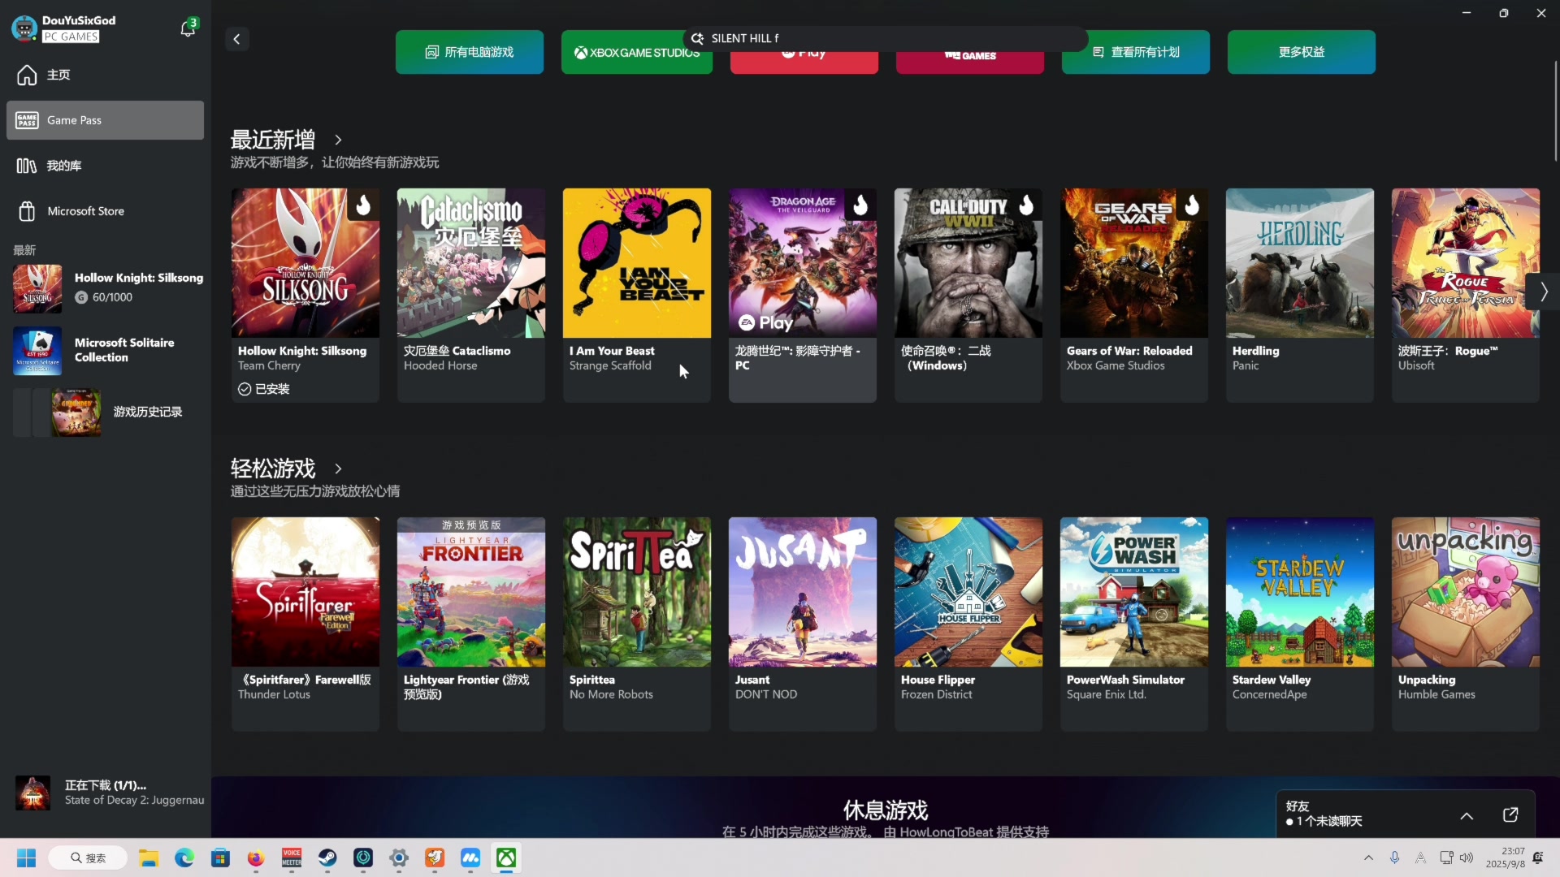Open Steam from the taskbar

click(327, 858)
